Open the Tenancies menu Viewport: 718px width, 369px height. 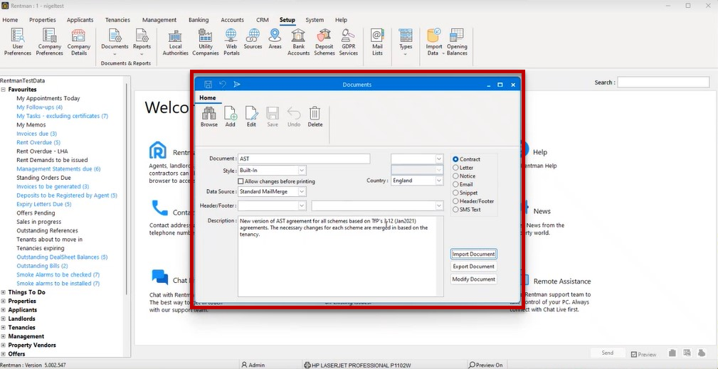[x=117, y=20]
